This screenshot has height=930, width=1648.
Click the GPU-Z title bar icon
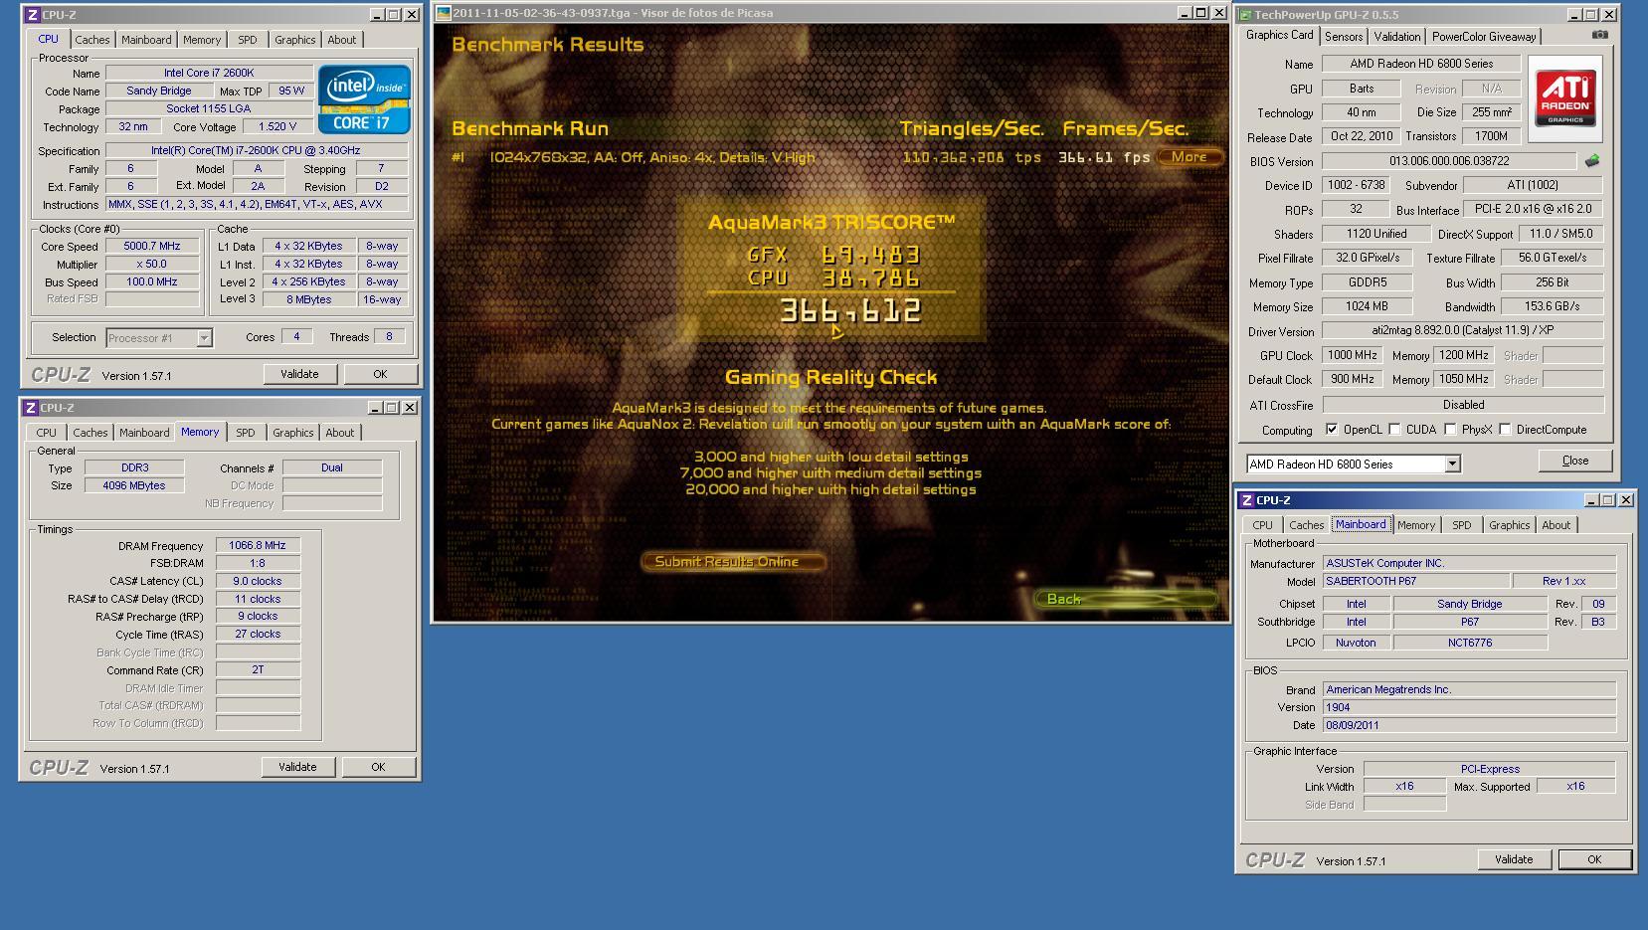click(1245, 15)
